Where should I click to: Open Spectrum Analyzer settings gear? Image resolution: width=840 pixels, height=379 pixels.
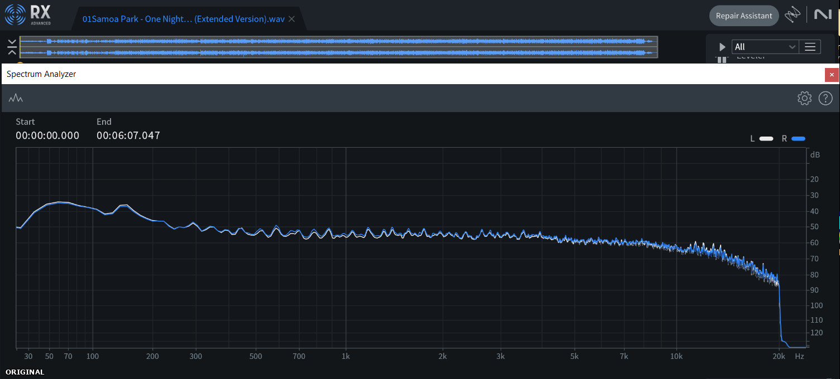[x=804, y=99]
